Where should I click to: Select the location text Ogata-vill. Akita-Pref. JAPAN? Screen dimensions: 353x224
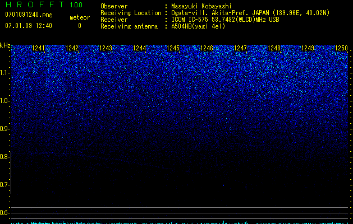click(220, 13)
